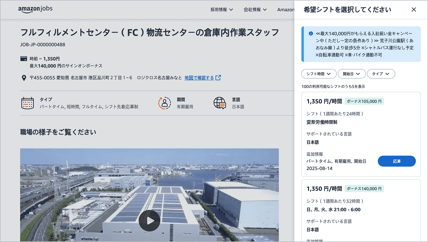Click the job title フルフィルメントセンター heading
428x242 pixels.
(150, 32)
